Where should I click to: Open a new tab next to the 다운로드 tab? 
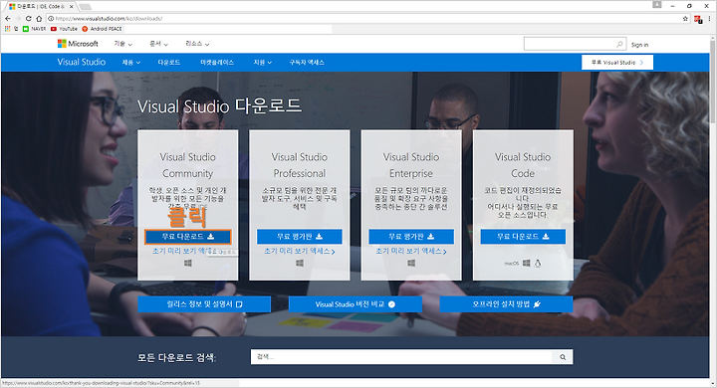[x=85, y=6]
